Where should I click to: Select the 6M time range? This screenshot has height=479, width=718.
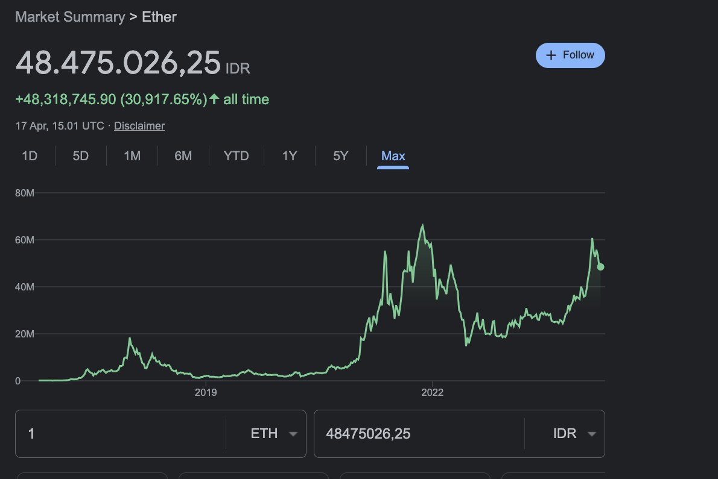tap(183, 156)
